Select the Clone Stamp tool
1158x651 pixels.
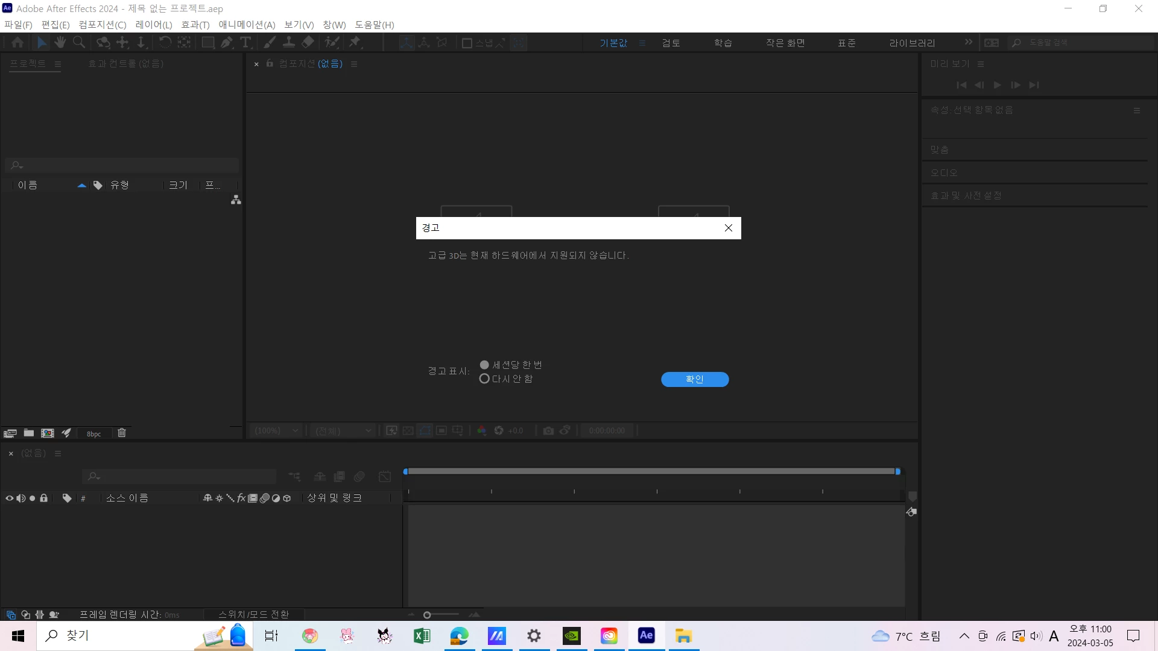[x=289, y=42]
